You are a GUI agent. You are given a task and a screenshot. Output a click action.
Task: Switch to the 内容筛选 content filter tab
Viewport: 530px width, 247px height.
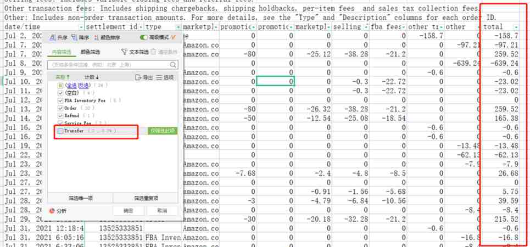[x=62, y=52]
